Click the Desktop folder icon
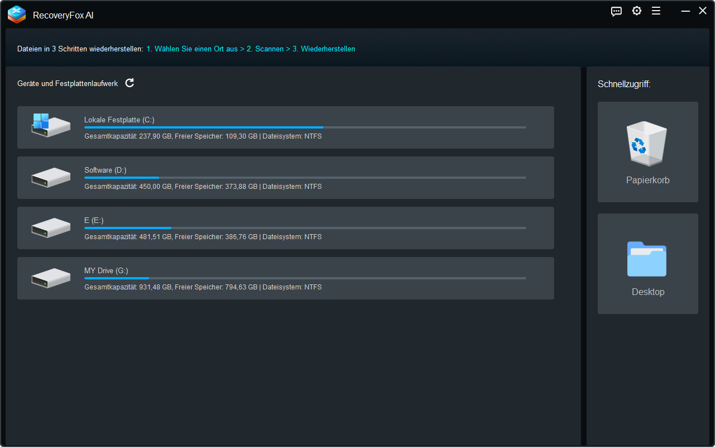Screen dimensions: 715x447 [647, 259]
